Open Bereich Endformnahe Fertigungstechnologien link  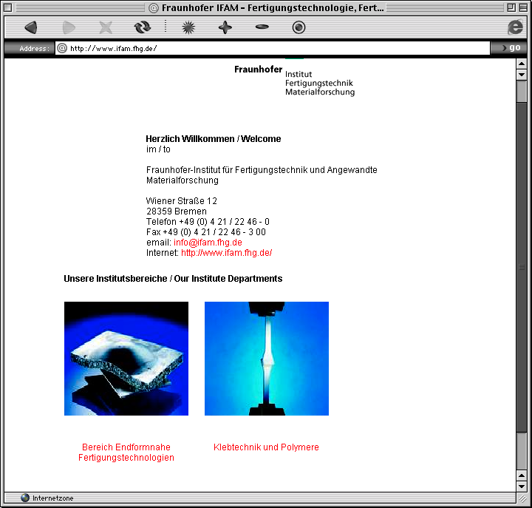pyautogui.click(x=126, y=453)
